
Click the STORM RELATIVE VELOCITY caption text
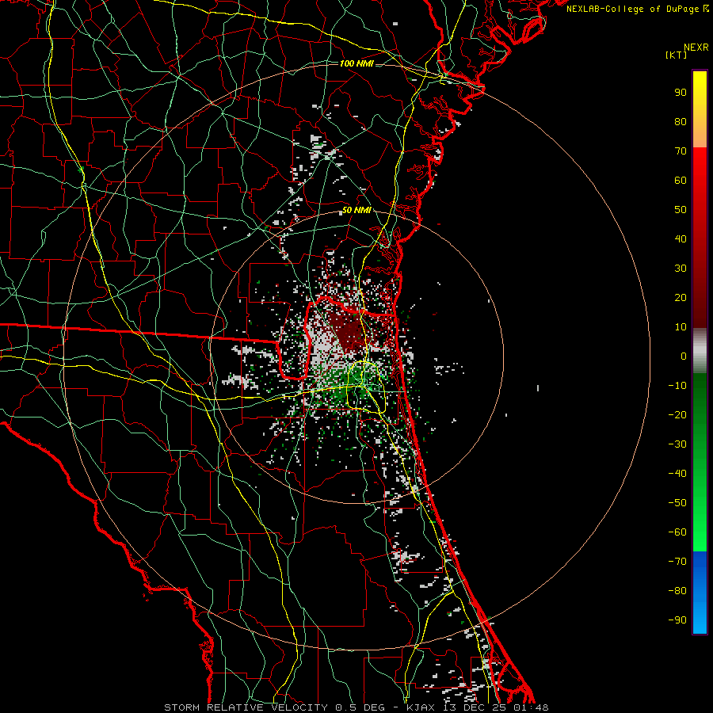coord(246,707)
